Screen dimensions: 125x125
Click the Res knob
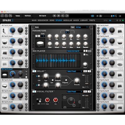(71, 36)
